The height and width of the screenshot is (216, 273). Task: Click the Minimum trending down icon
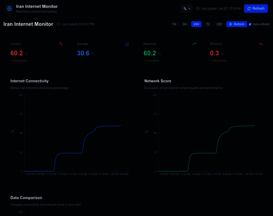(260, 44)
